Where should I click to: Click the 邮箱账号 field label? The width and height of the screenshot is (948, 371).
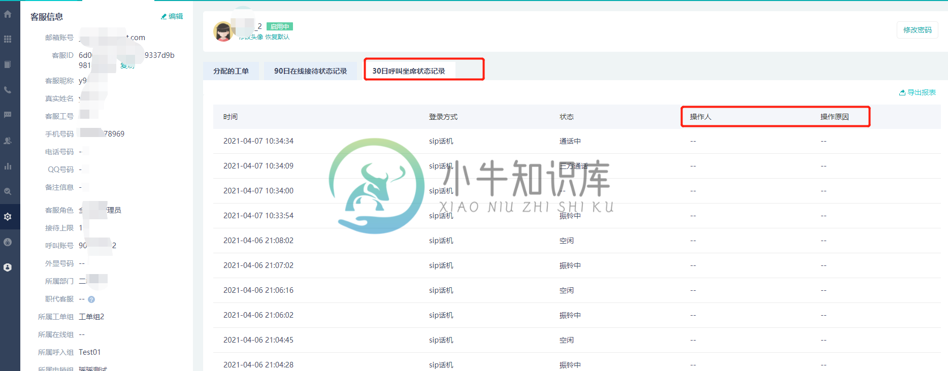click(x=59, y=38)
